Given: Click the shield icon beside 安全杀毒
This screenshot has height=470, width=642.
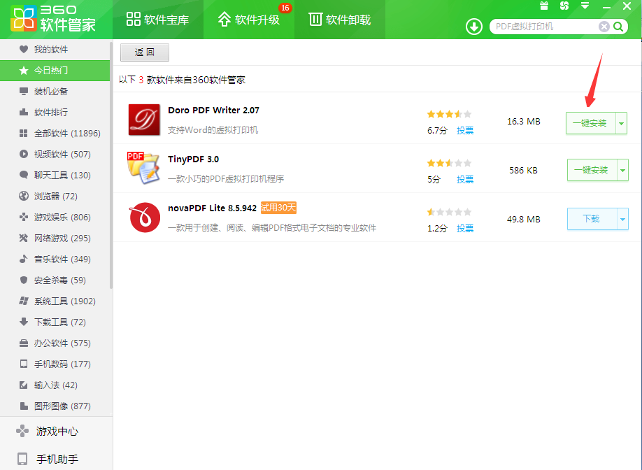Looking at the screenshot, I should [x=24, y=280].
